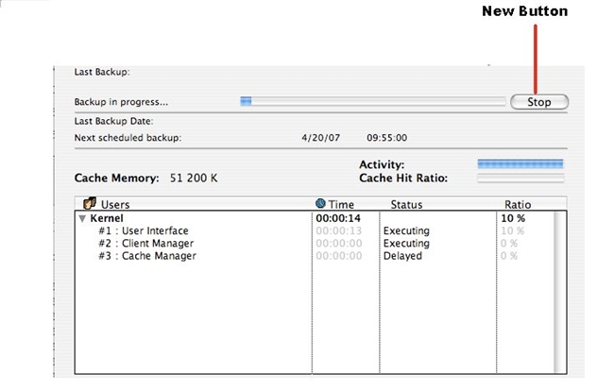The image size is (614, 392).
Task: Sort by the Ratio column header
Action: coord(518,204)
